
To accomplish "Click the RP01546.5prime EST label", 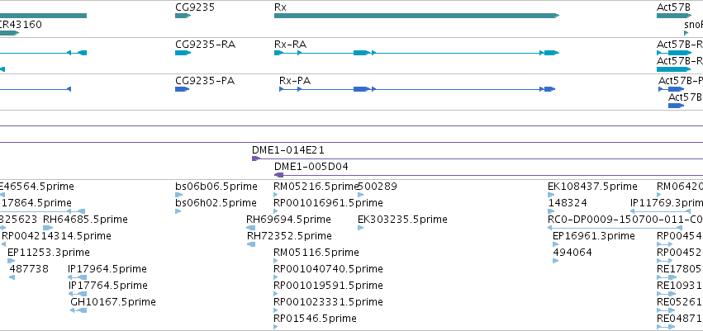I will click(x=316, y=319).
